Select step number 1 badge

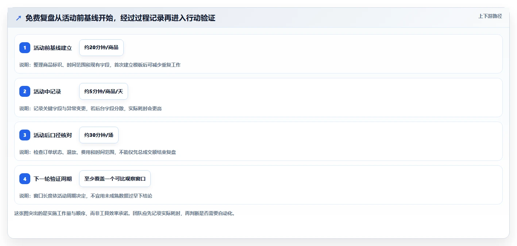pyautogui.click(x=25, y=48)
